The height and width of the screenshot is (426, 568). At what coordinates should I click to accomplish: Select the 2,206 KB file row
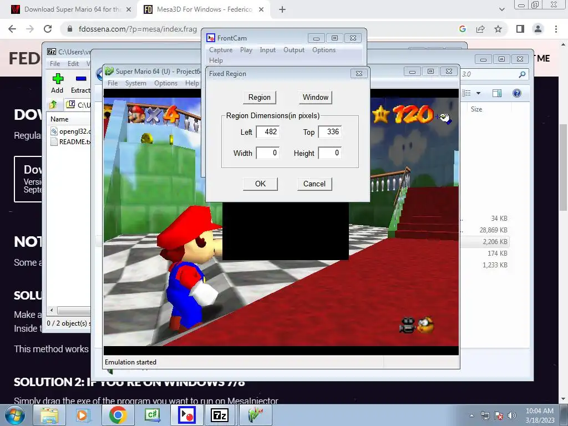(485, 242)
